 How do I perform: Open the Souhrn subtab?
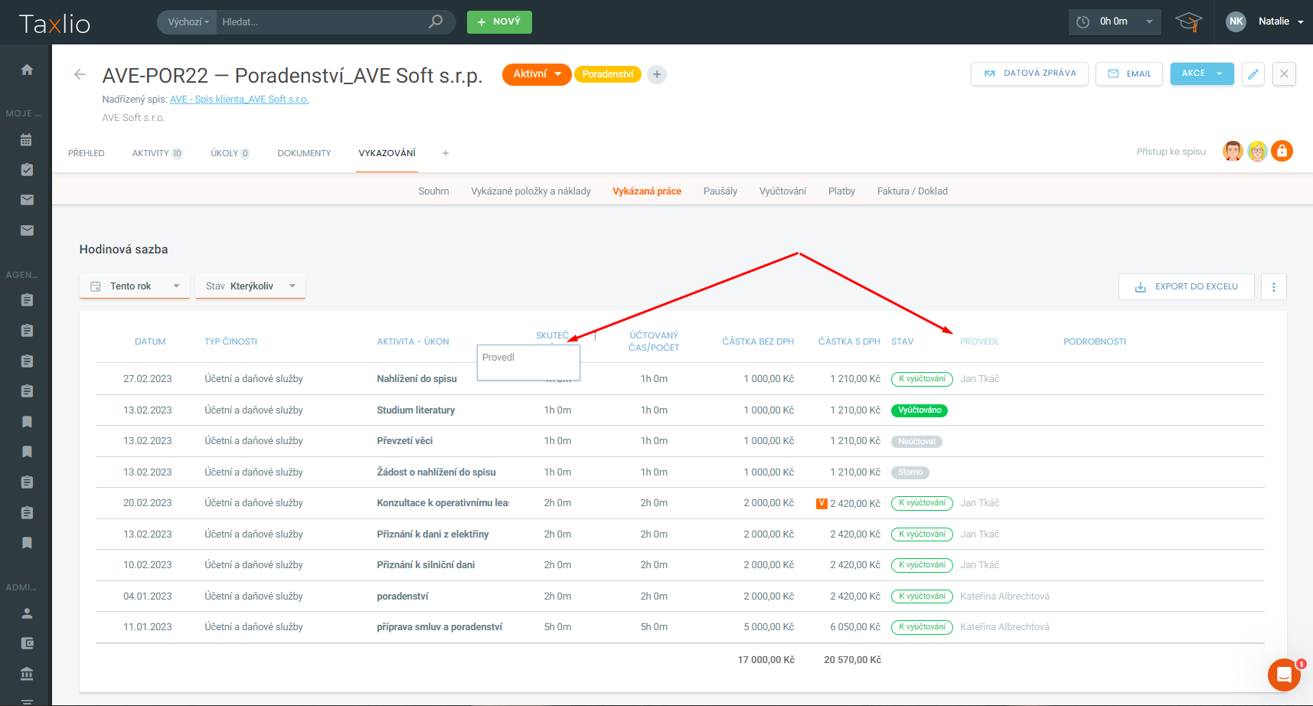(433, 191)
